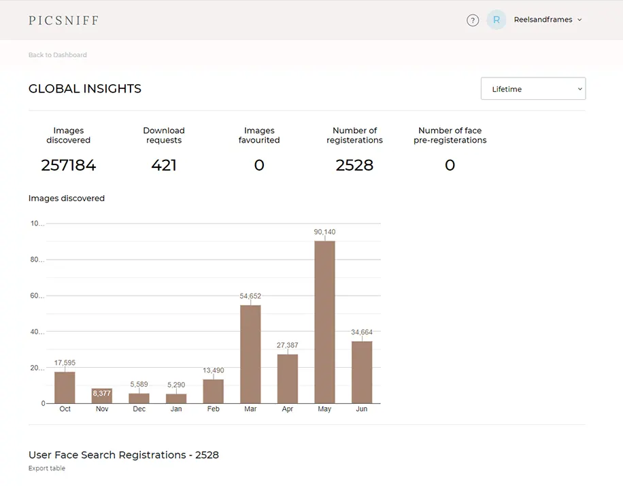
Task: Go back via Back to Dashboard link
Action: (x=58, y=55)
